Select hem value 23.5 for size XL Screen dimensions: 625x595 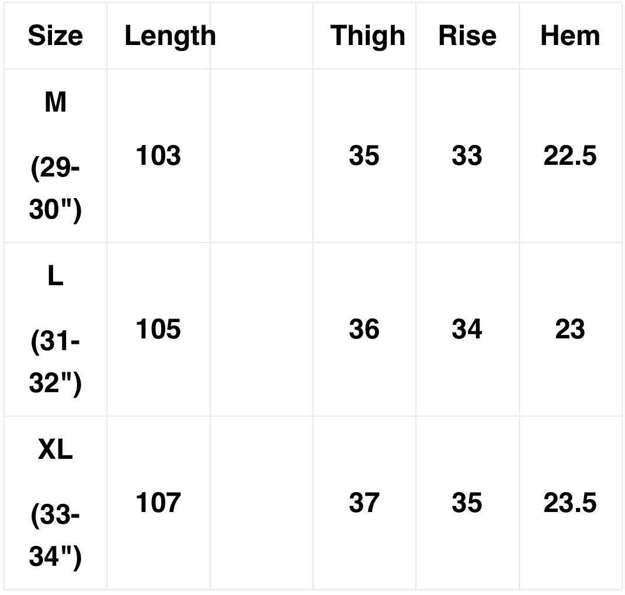tap(570, 503)
